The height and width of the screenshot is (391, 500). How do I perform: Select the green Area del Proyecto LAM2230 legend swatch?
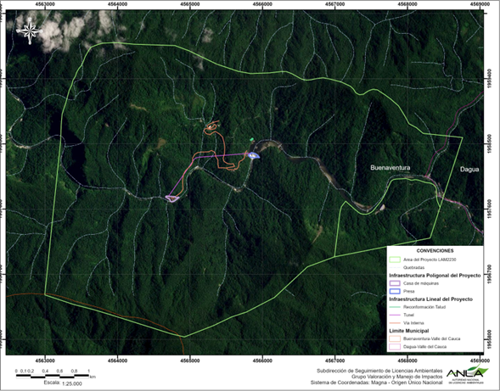[x=395, y=260]
